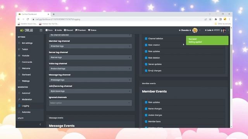Open the Twitch sidebar section
Screen dimensions: 248x139
tap(25, 49)
